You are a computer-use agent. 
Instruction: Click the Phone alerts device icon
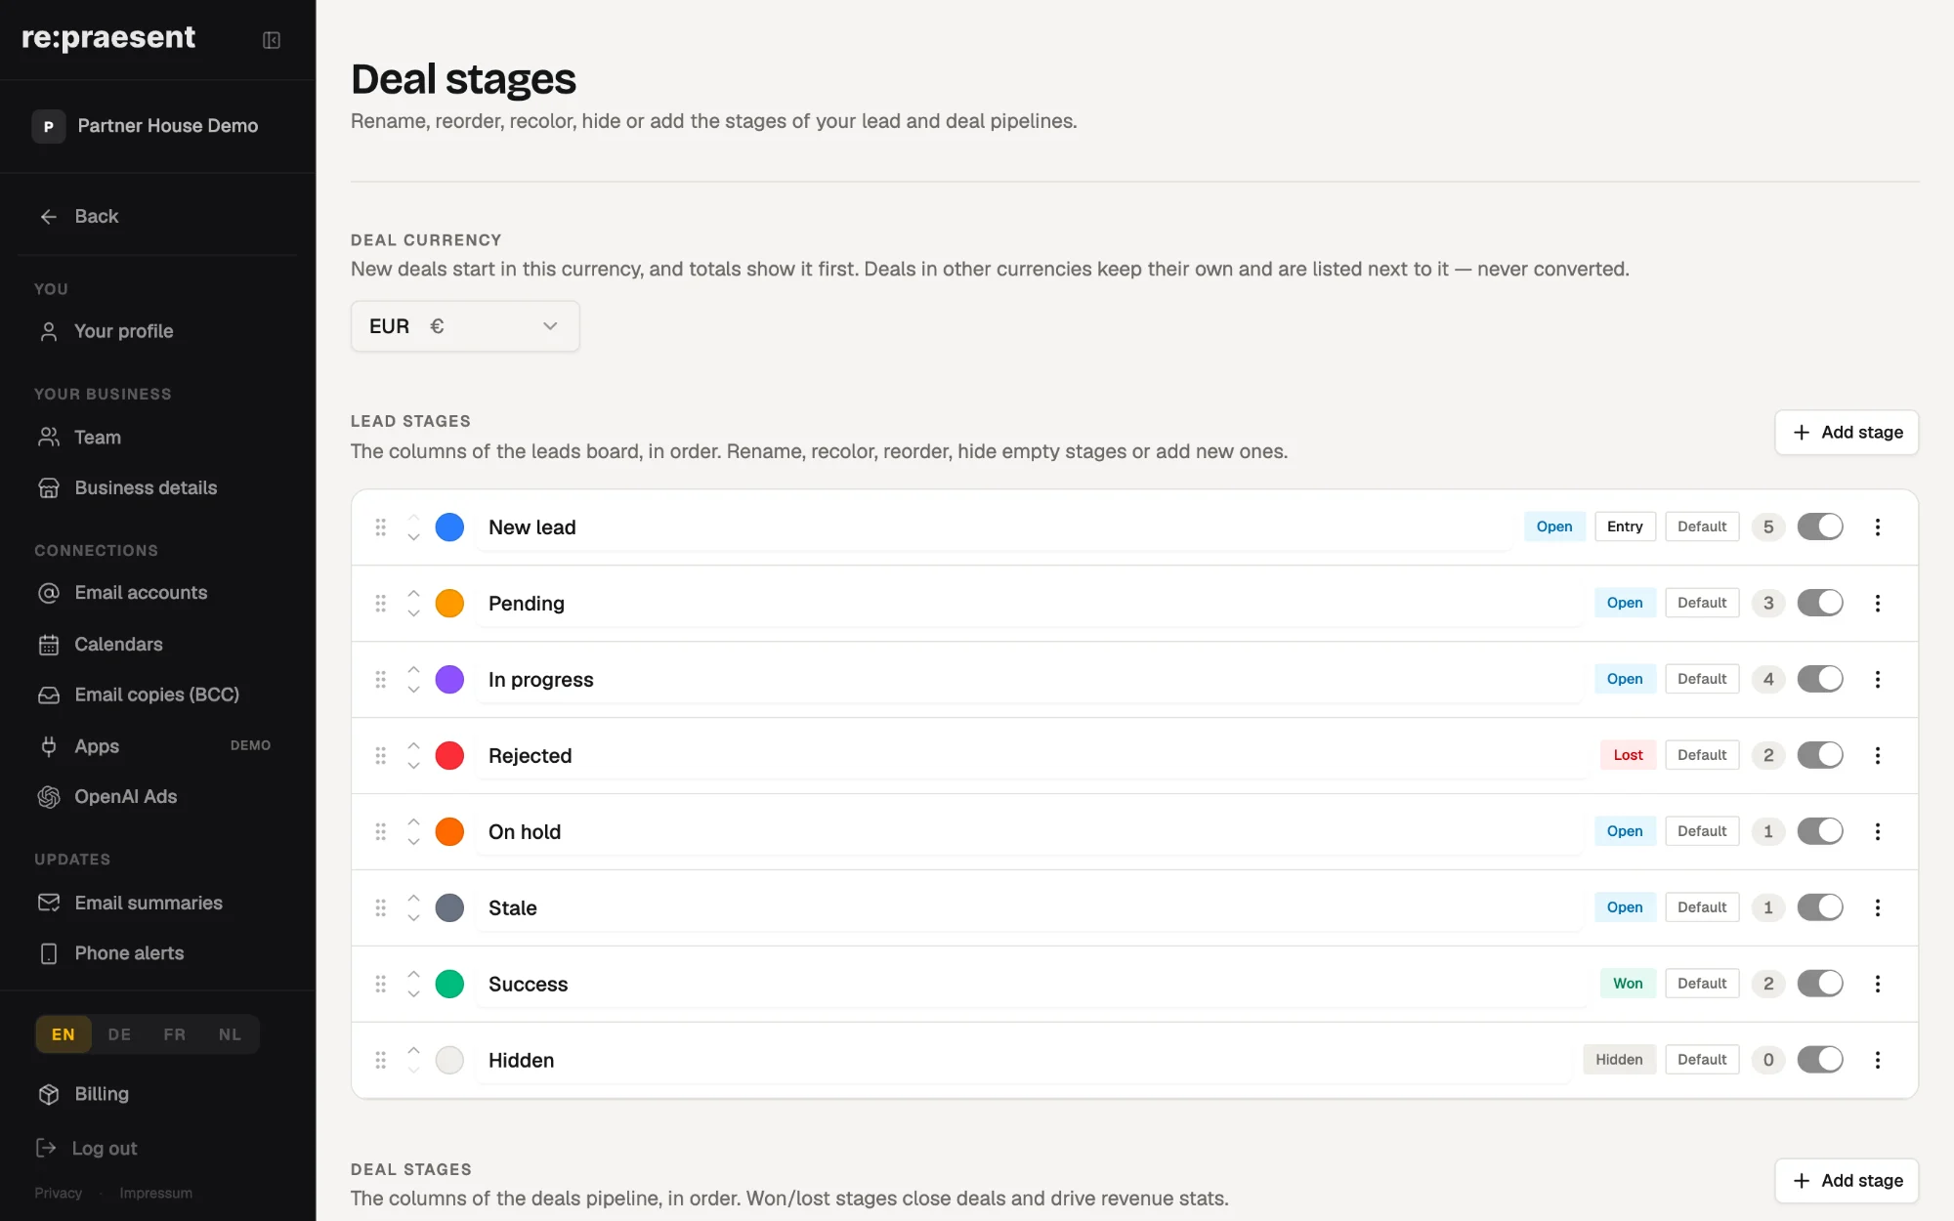point(49,954)
